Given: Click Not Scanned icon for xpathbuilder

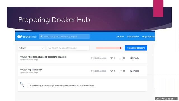Looking at the screenshot, I should coord(93,71).
